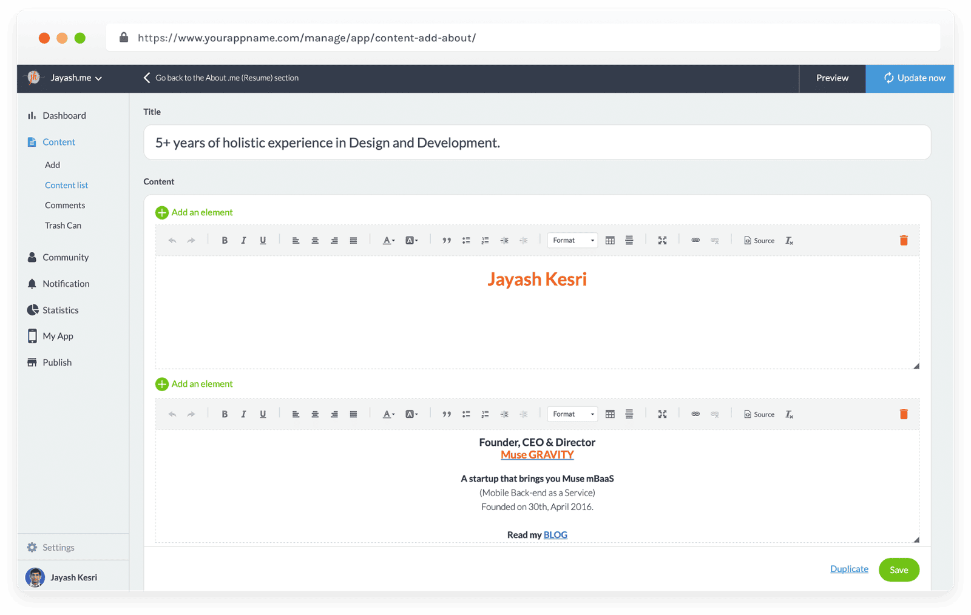Click the insert link icon in the second editor
971x615 pixels.
[695, 414]
